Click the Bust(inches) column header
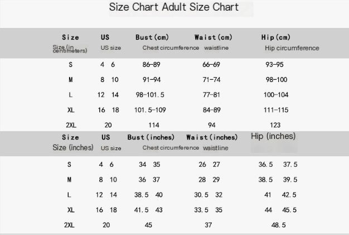Viewport: 349px width, 235px height. click(x=151, y=137)
